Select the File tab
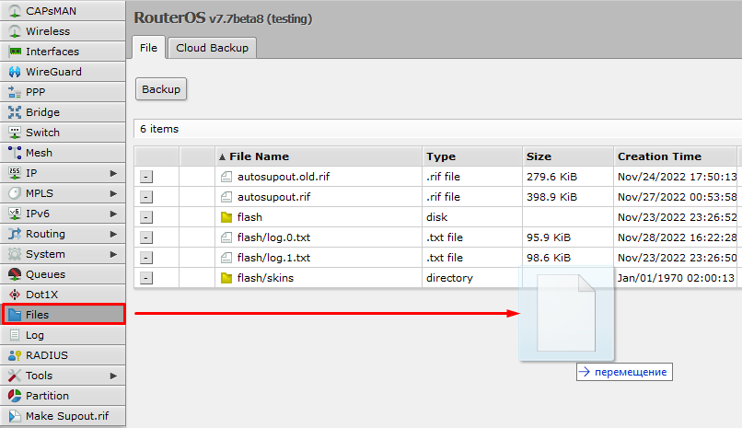Screen dimensions: 742x428 (148, 48)
